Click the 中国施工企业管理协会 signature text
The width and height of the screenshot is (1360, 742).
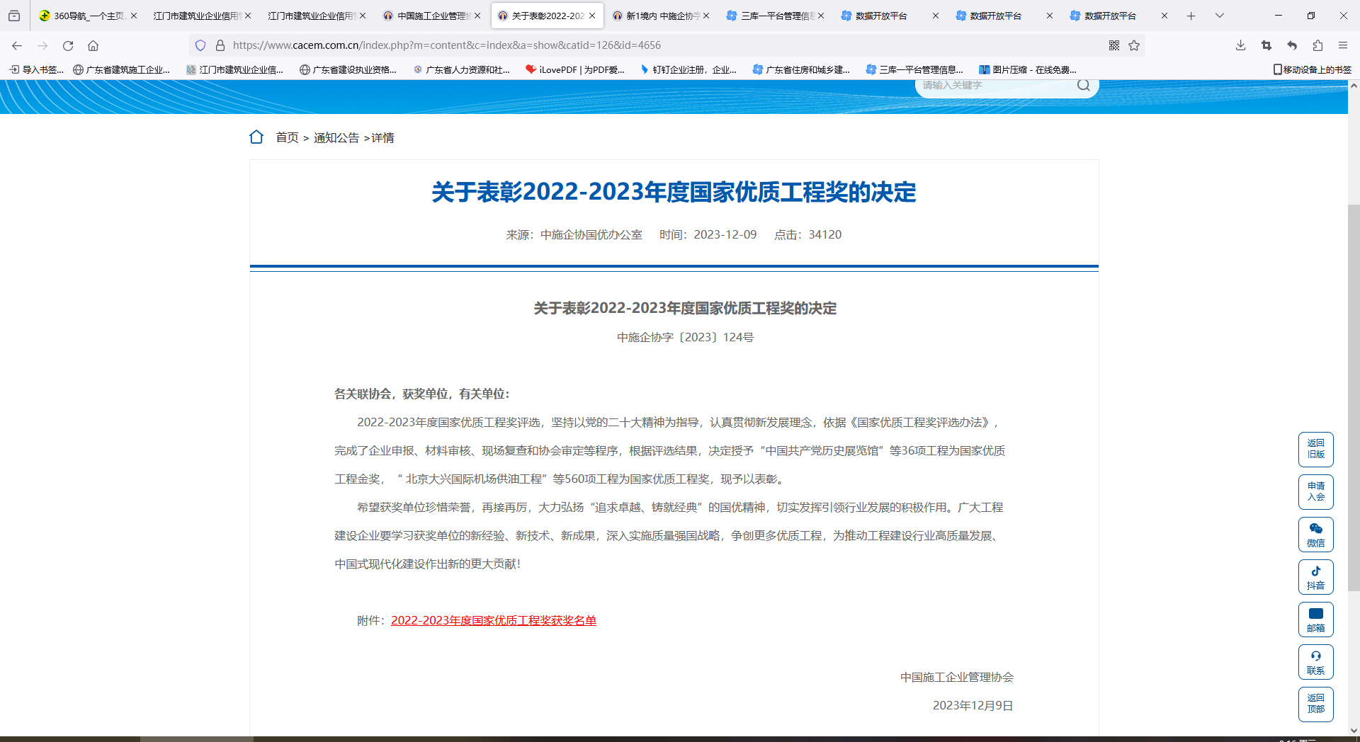957,677
